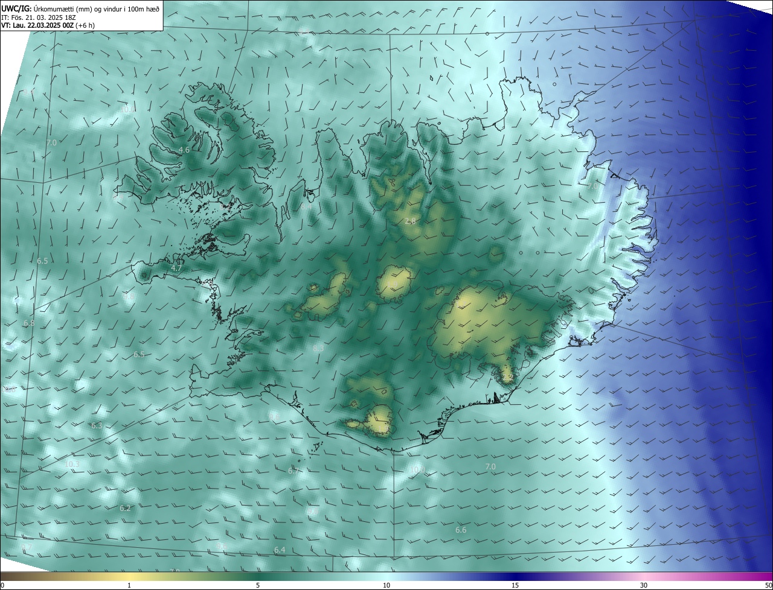773x590 pixels.
Task: Click the 0 tick on color scale
Action: point(2,585)
